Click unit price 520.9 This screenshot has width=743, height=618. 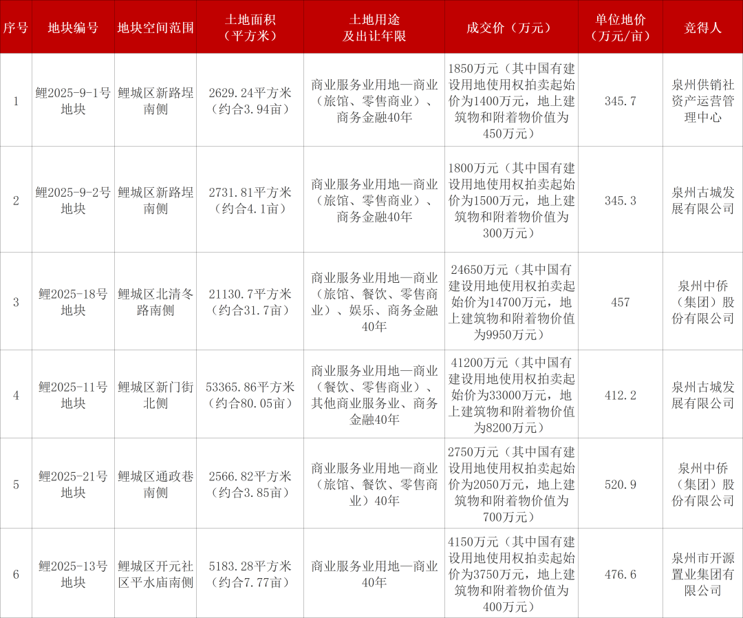coord(621,484)
